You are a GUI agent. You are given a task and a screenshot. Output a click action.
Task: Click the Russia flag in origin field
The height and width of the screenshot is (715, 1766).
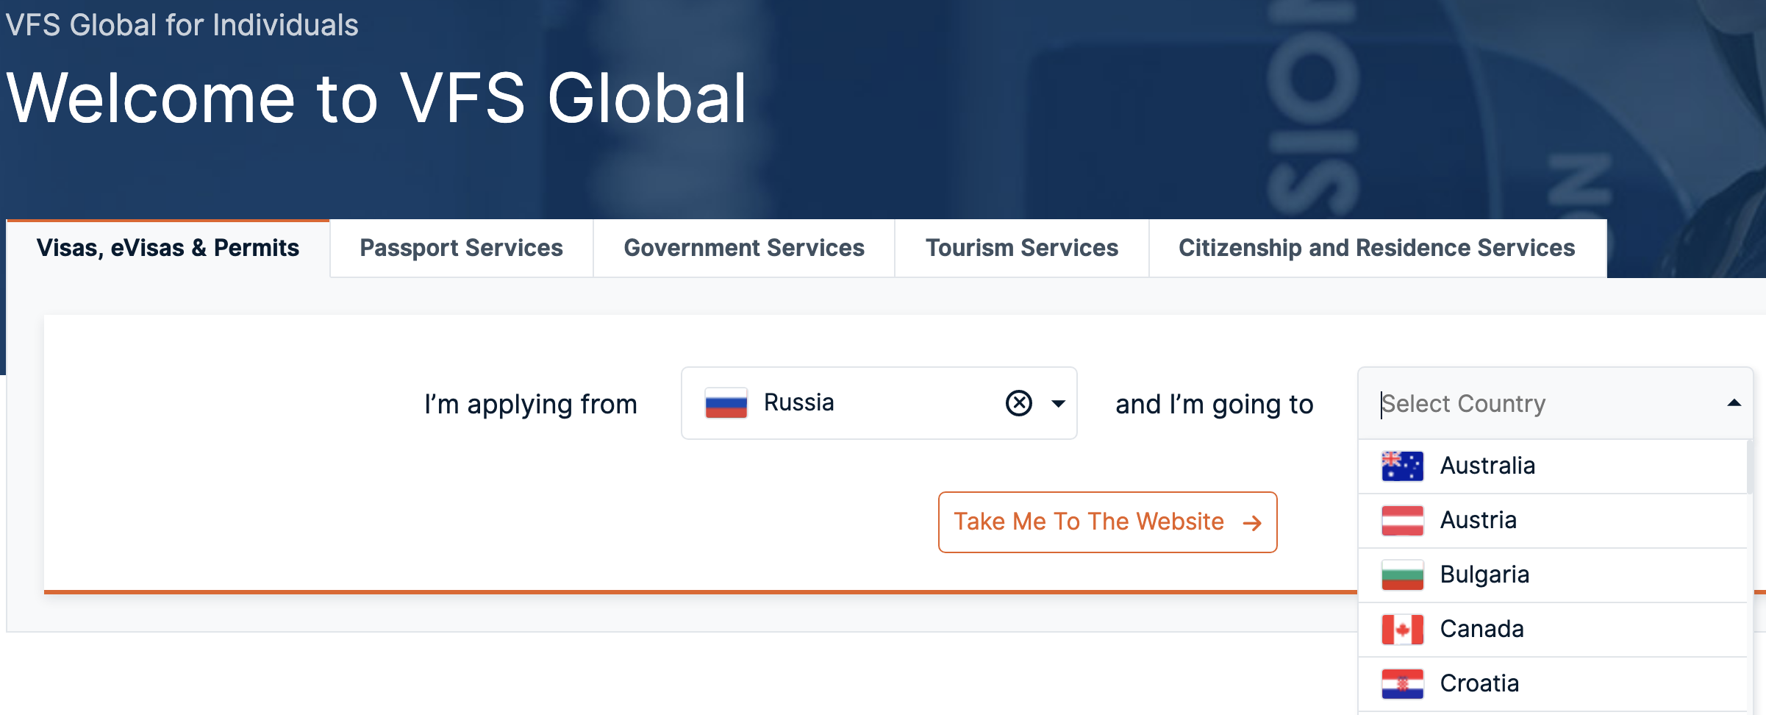tap(726, 403)
